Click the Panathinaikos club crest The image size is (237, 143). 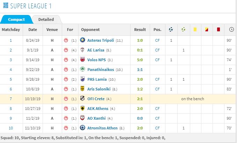[x=82, y=69]
